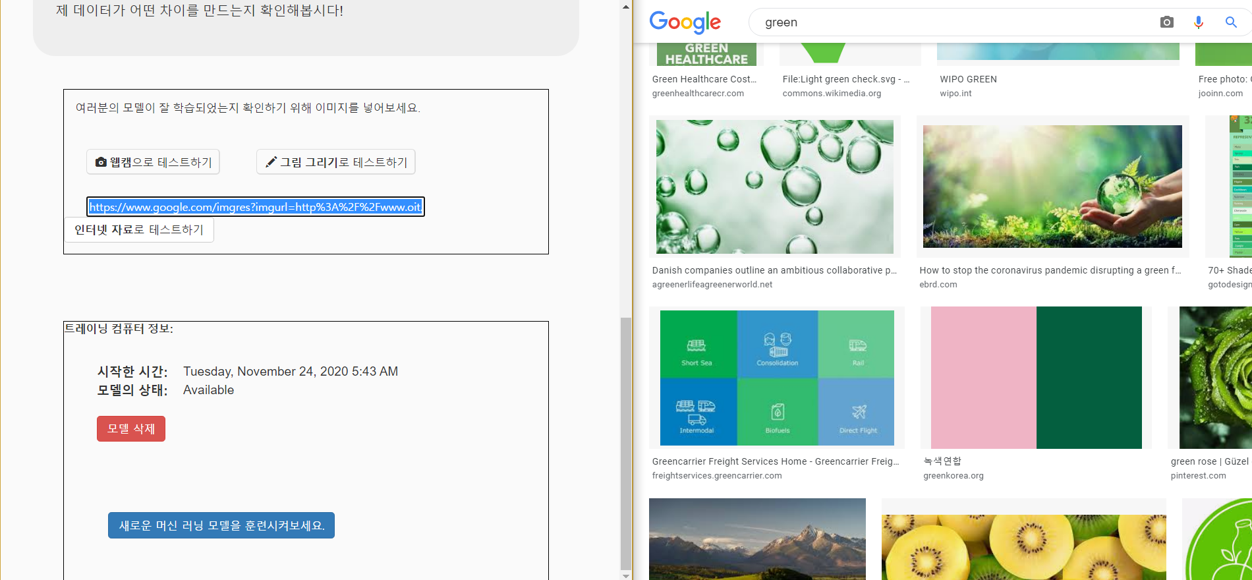Open the green water bubbles image

click(x=774, y=187)
